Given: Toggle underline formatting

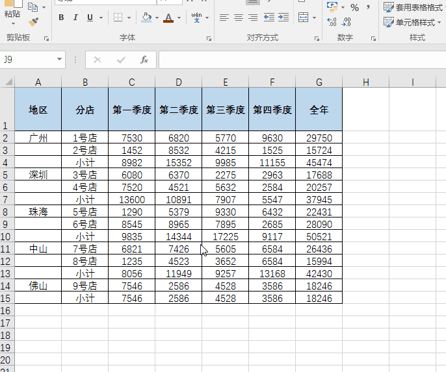Looking at the screenshot, I should click(x=90, y=18).
